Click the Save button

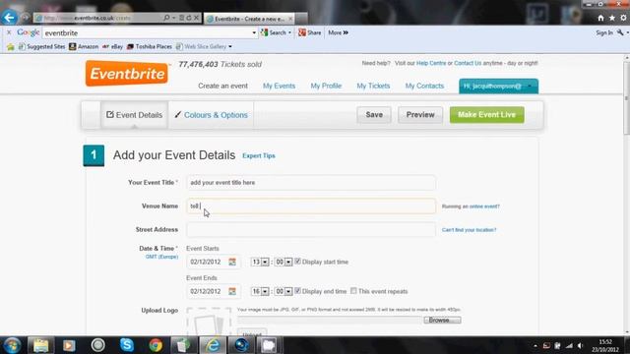click(x=374, y=115)
